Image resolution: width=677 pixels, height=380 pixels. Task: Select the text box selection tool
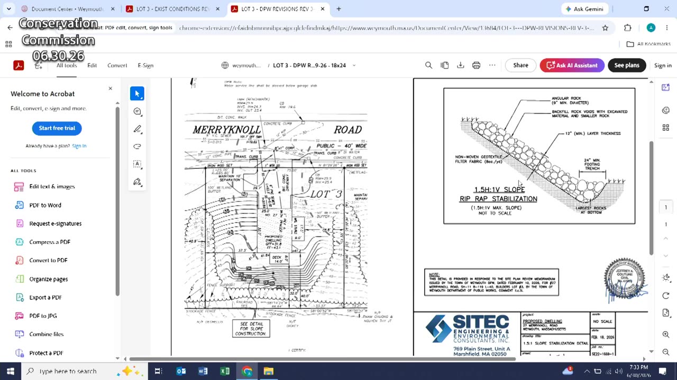[137, 164]
